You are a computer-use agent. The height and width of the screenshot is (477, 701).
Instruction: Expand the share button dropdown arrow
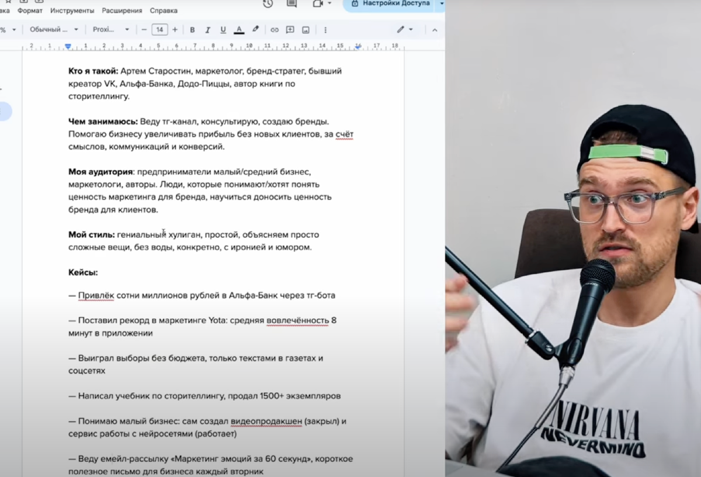pyautogui.click(x=441, y=4)
